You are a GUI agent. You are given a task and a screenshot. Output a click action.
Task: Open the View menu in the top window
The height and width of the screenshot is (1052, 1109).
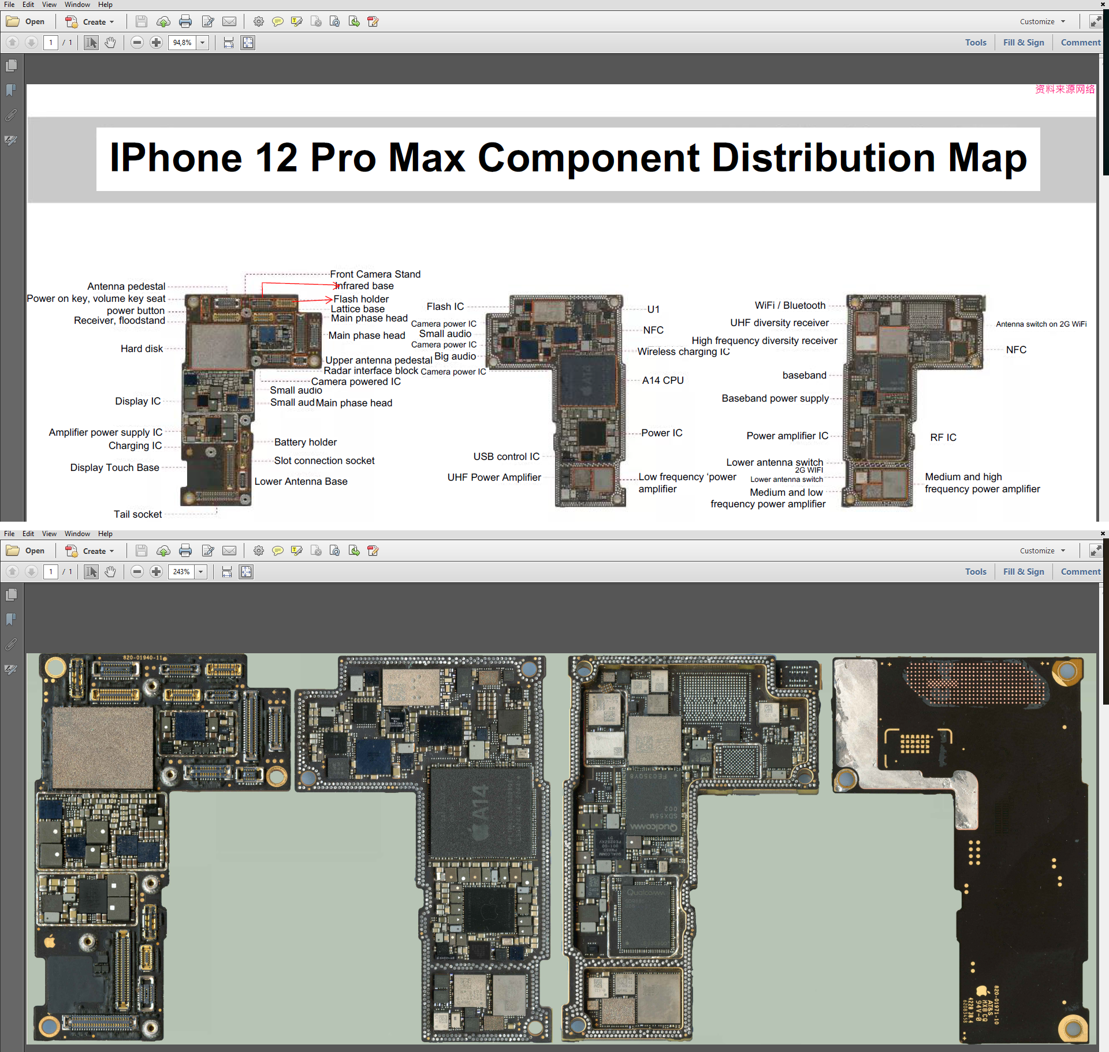49,5
